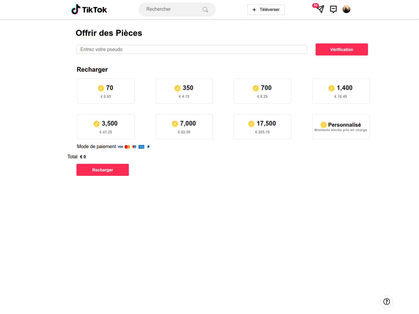Image resolution: width=419 pixels, height=314 pixels.
Task: Click the TikTok logo
Action: point(89,9)
